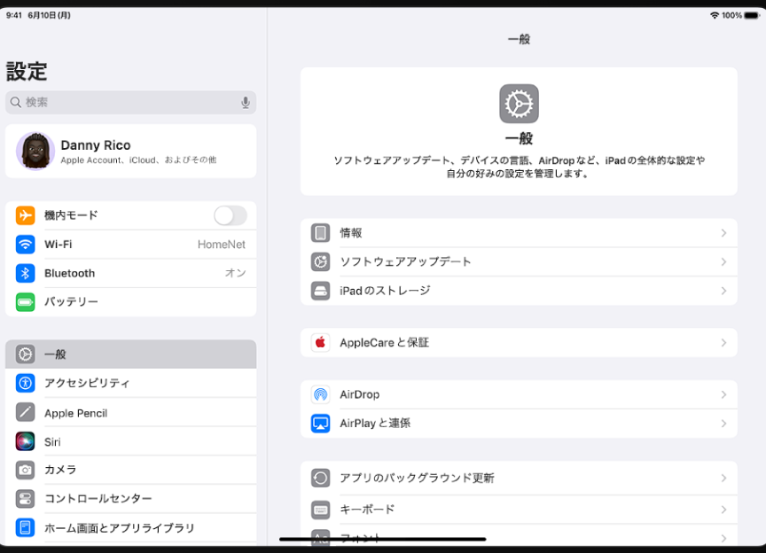The height and width of the screenshot is (553, 766).
Task: Open ソフトウェアアップデート label
Action: (x=405, y=261)
